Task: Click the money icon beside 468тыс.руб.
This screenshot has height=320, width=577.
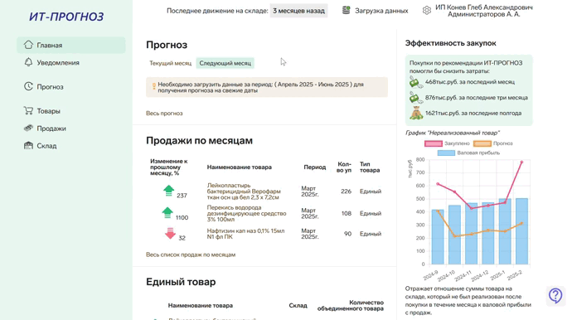Action: (416, 82)
